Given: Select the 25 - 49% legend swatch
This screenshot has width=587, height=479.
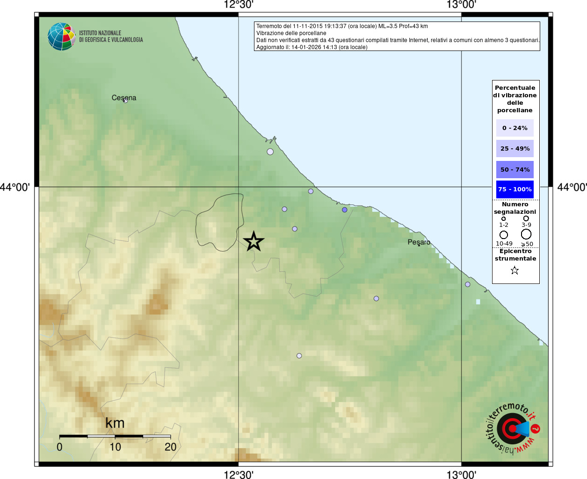Looking at the screenshot, I should [x=515, y=148].
